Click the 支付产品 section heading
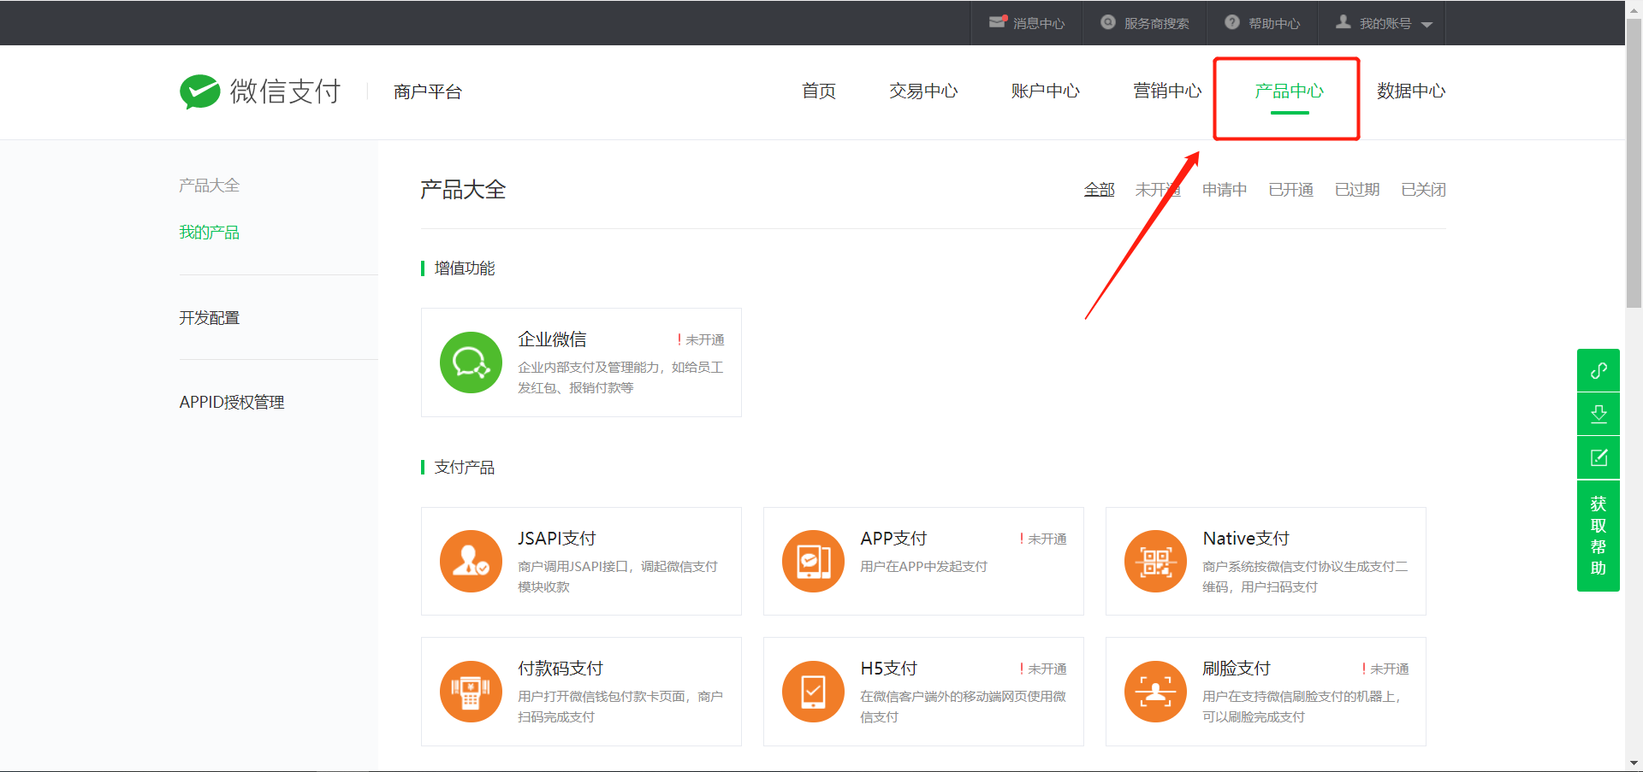1643x772 pixels. pos(465,468)
